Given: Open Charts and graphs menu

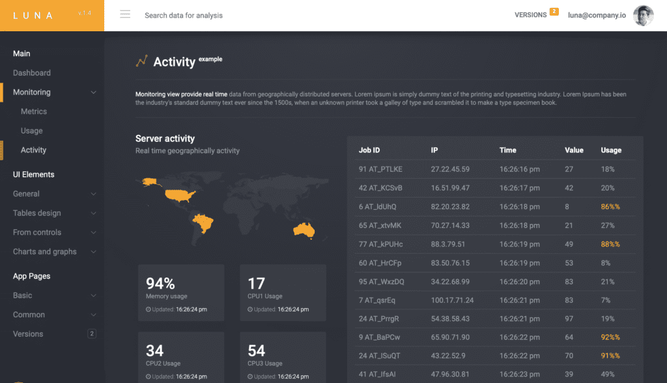Looking at the screenshot, I should 45,251.
